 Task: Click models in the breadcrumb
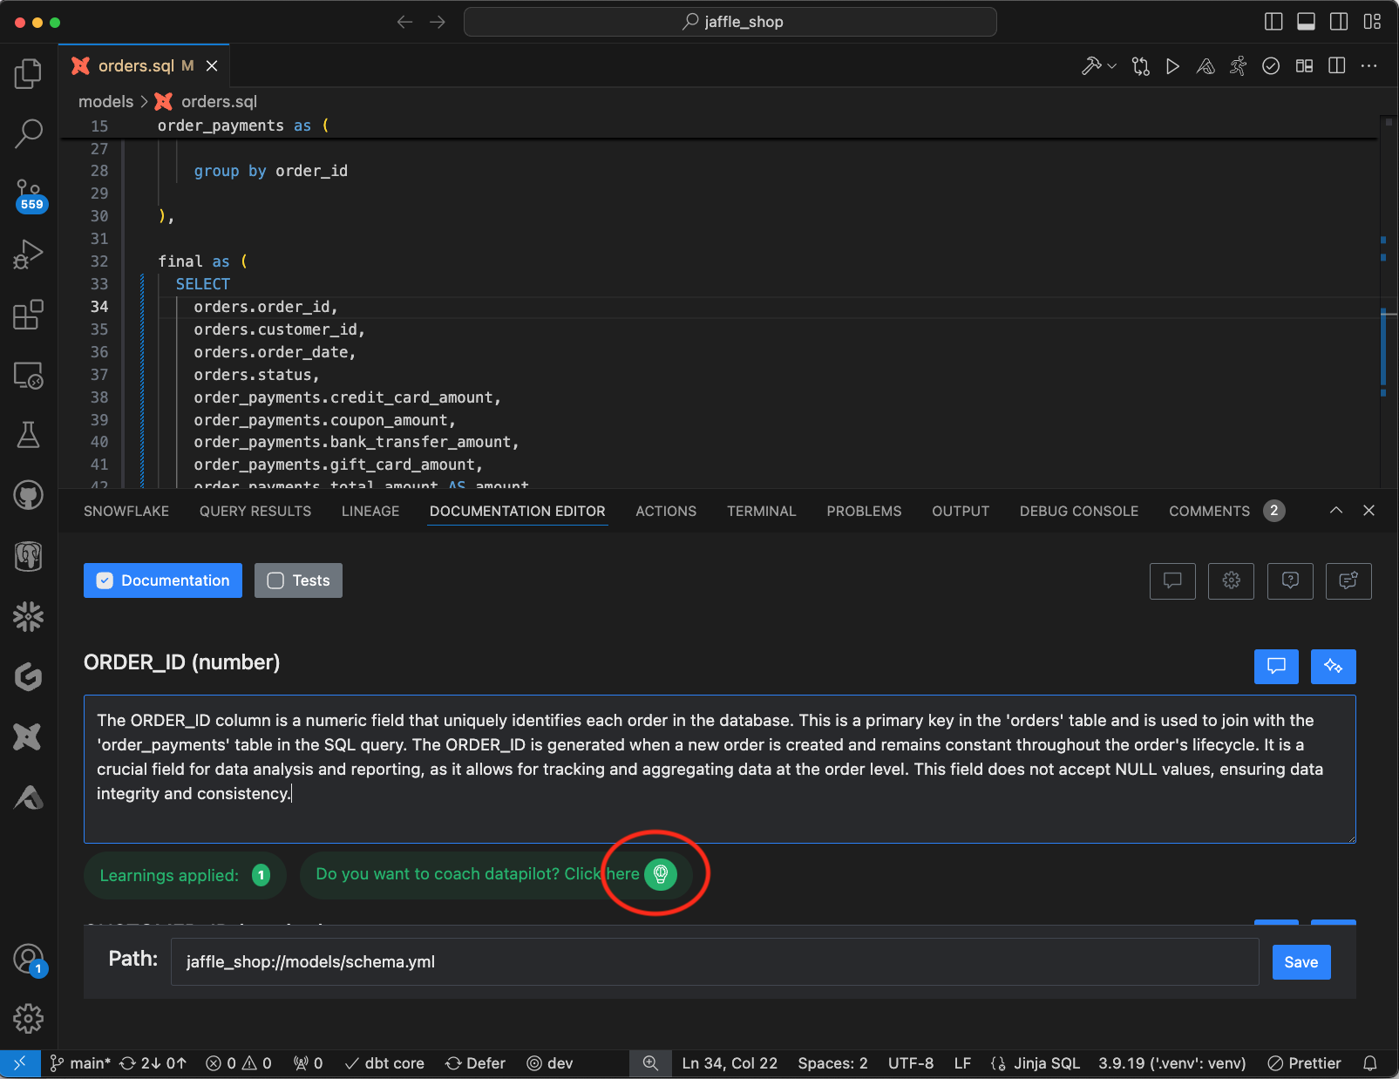pos(106,102)
